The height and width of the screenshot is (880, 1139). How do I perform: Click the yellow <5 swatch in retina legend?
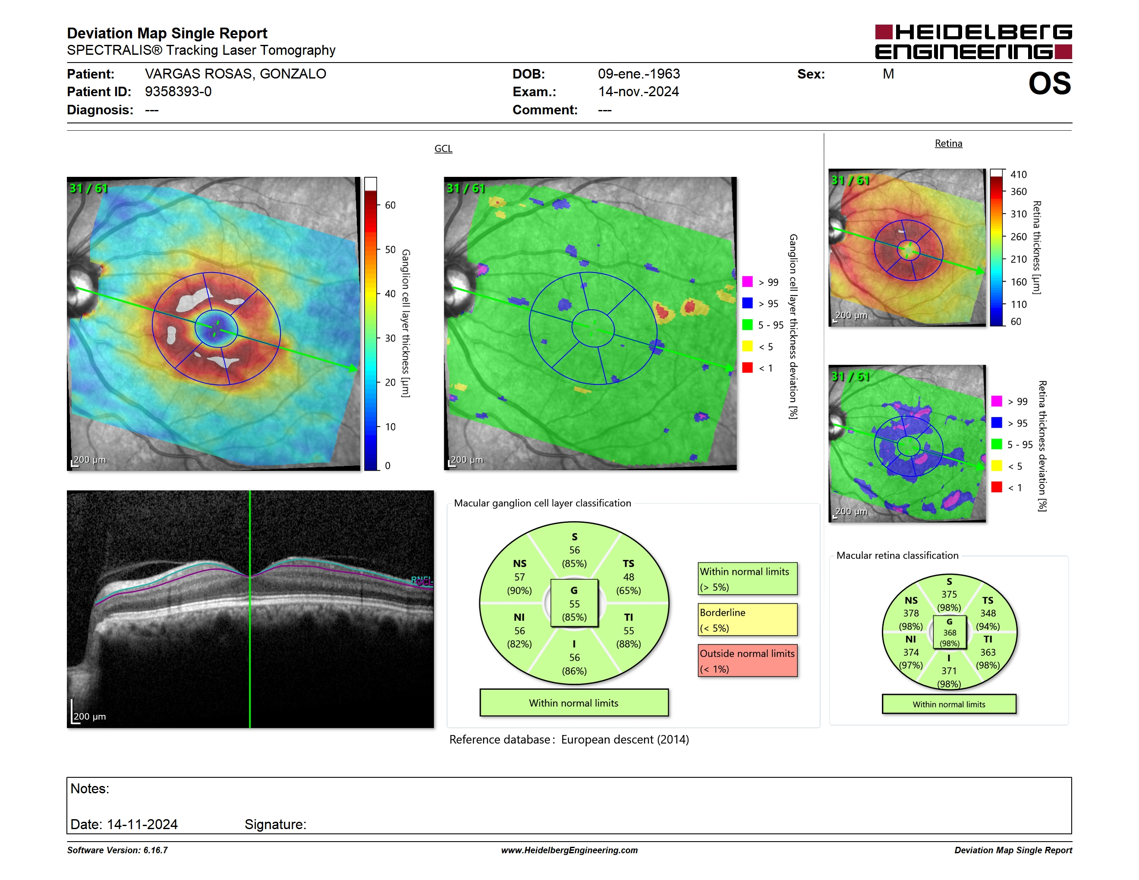coord(997,465)
